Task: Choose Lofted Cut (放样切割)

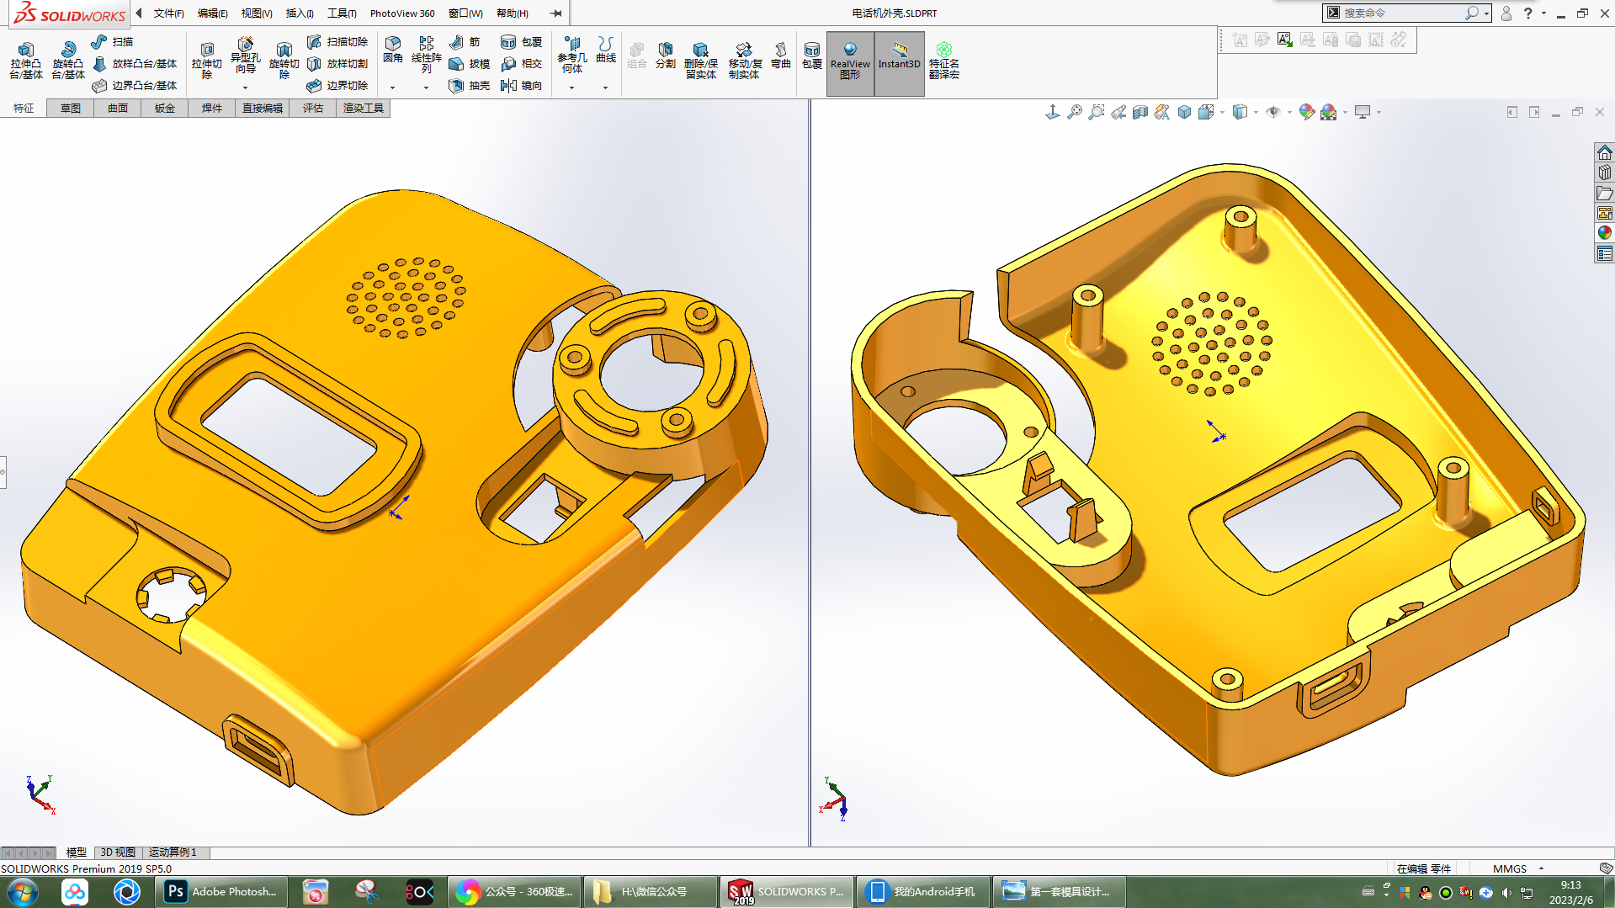Action: (x=337, y=63)
